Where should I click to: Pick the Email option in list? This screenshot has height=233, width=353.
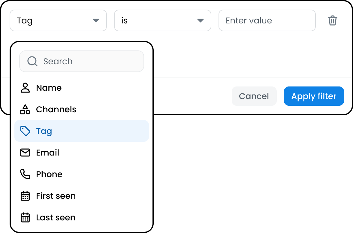point(82,153)
